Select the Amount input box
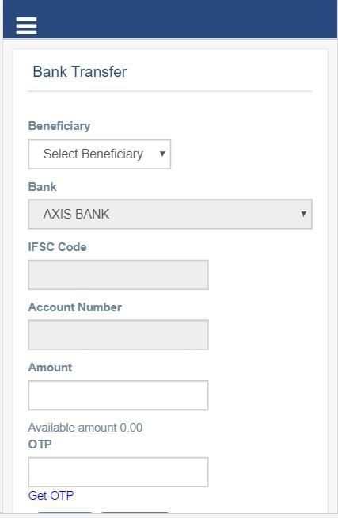This screenshot has width=338, height=518. pyautogui.click(x=118, y=395)
